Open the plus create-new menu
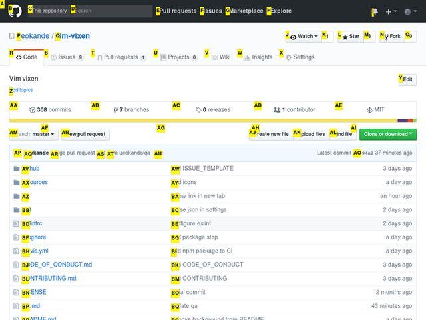 [x=391, y=12]
